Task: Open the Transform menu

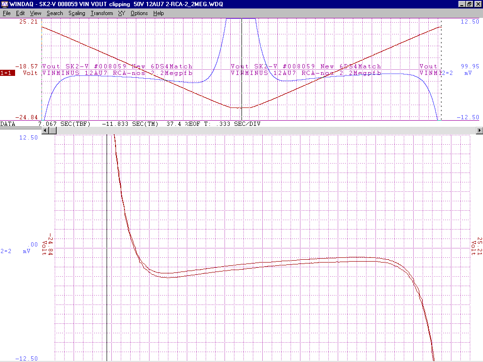Action: coord(102,13)
